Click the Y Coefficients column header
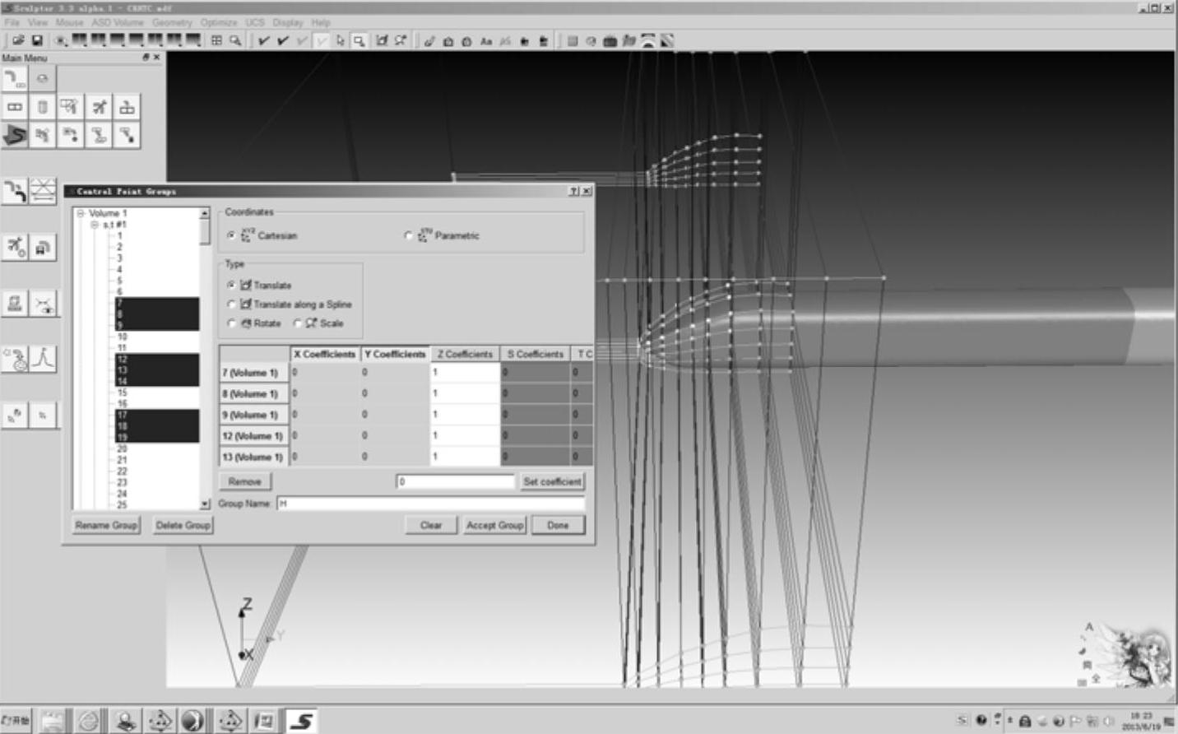 395,354
